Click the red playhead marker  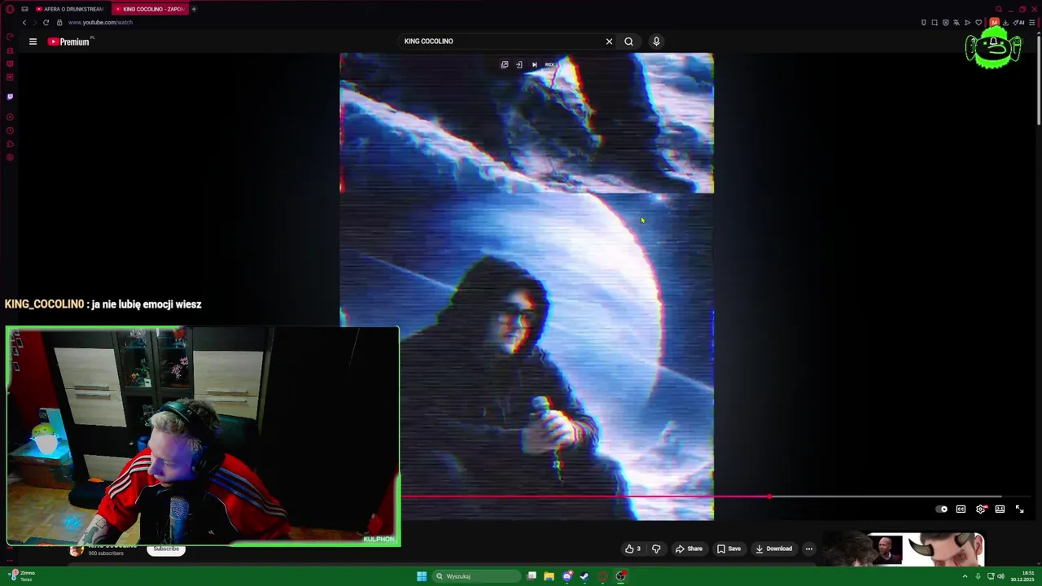tap(769, 496)
